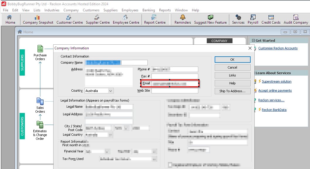This screenshot has width=310, height=169.
Task: Open the Employee Centre
Action: [126, 20]
